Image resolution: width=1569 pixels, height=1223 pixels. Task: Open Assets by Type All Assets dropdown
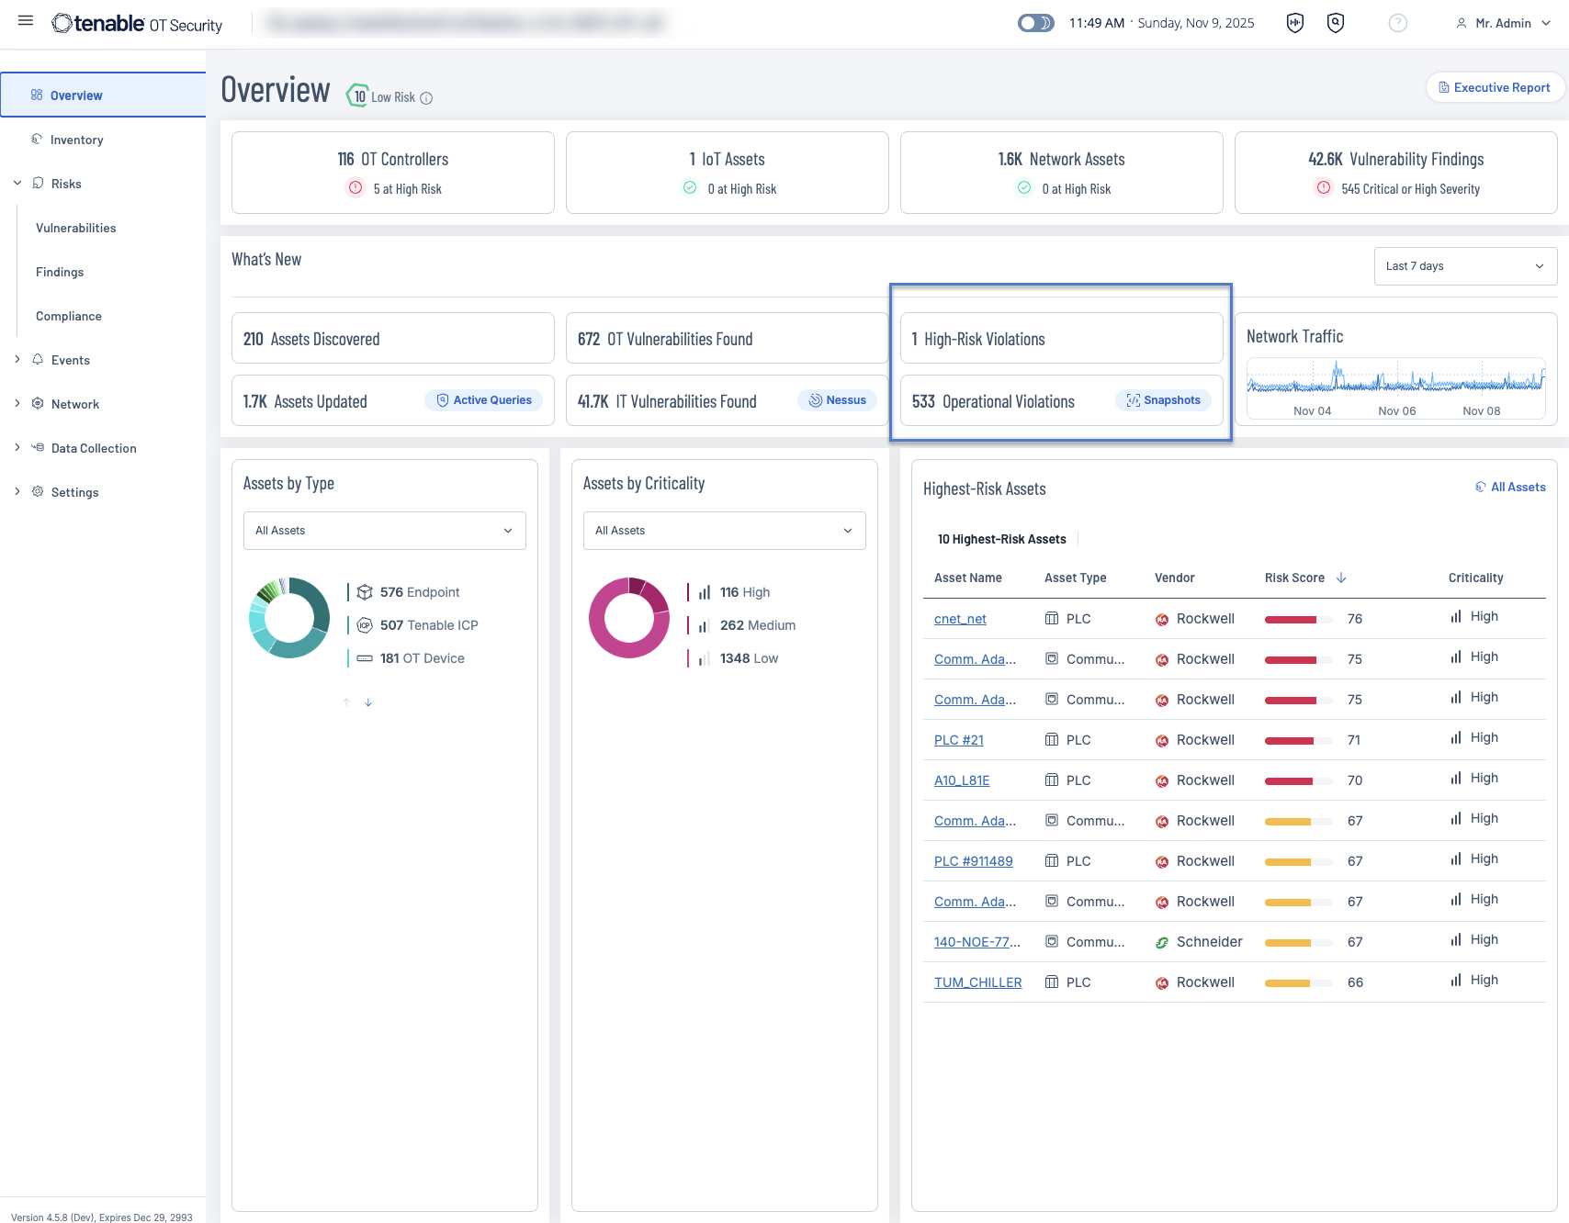[384, 531]
